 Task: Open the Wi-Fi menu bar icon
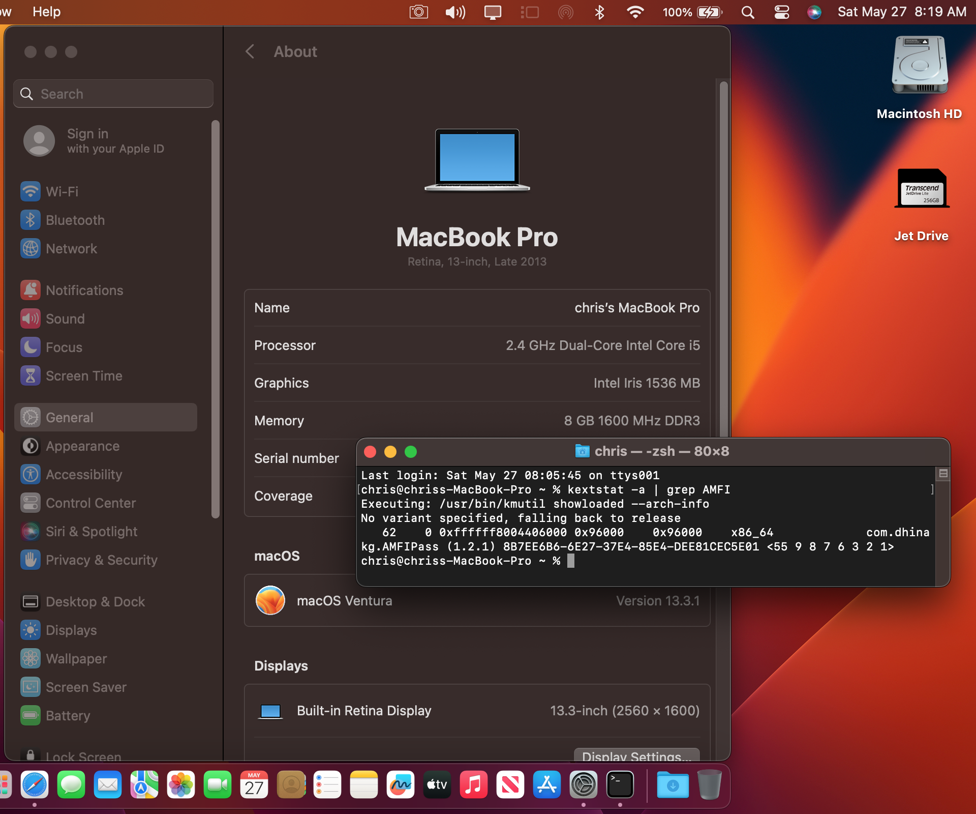coord(635,12)
